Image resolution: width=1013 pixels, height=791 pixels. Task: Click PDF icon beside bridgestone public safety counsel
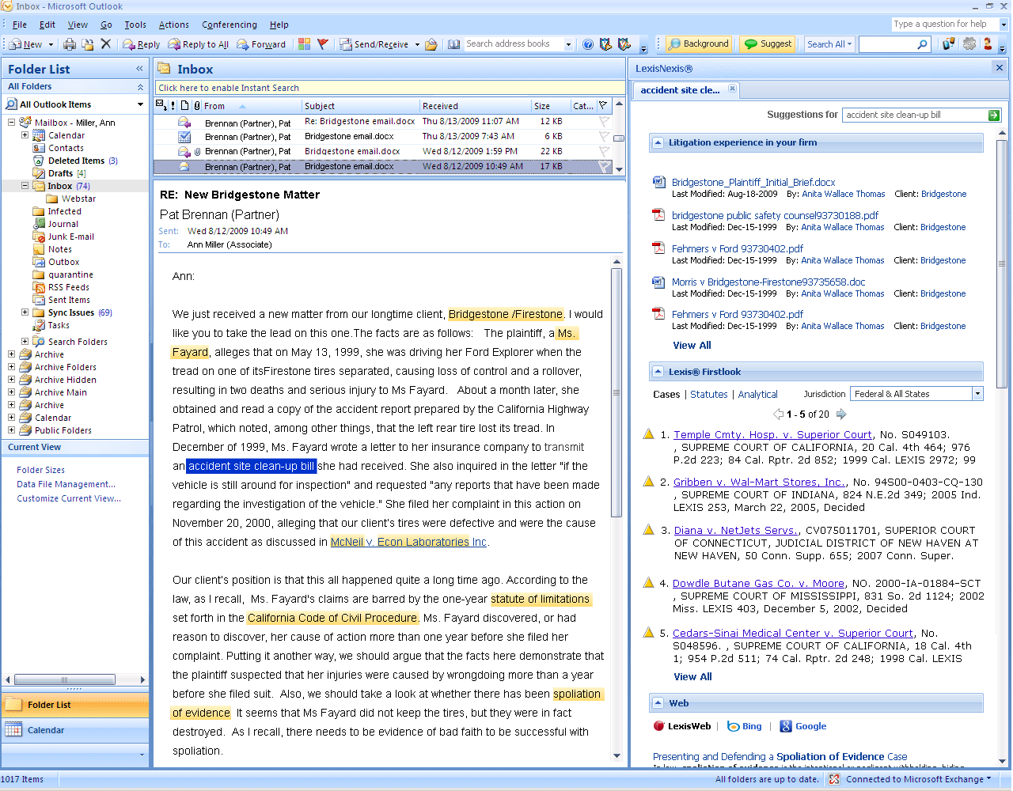point(658,215)
